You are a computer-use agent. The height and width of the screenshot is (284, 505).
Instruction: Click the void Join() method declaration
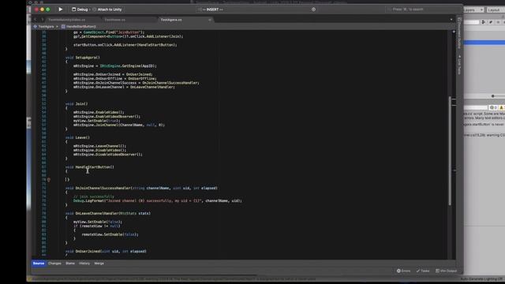point(77,103)
